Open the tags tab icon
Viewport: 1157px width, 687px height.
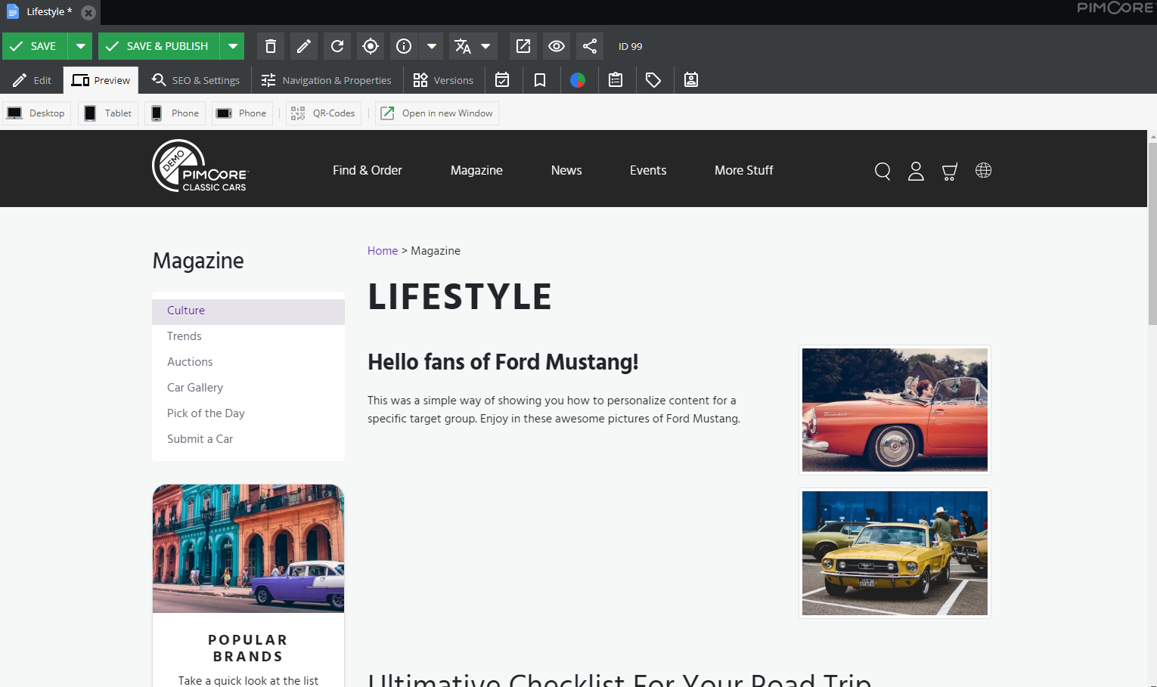653,80
